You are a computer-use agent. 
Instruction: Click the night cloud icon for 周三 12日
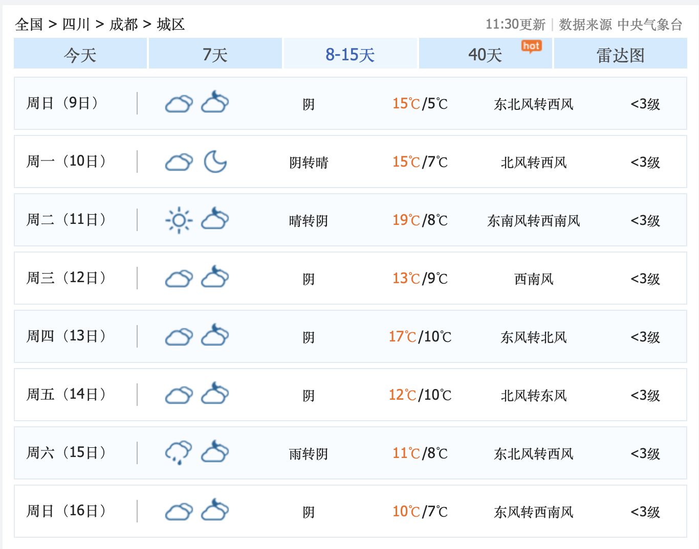tap(215, 278)
